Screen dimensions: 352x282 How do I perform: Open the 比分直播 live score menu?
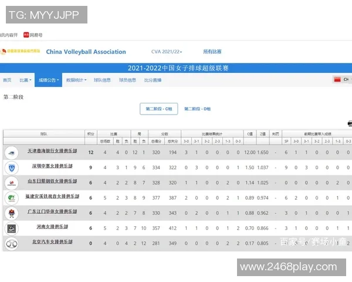click(x=153, y=80)
